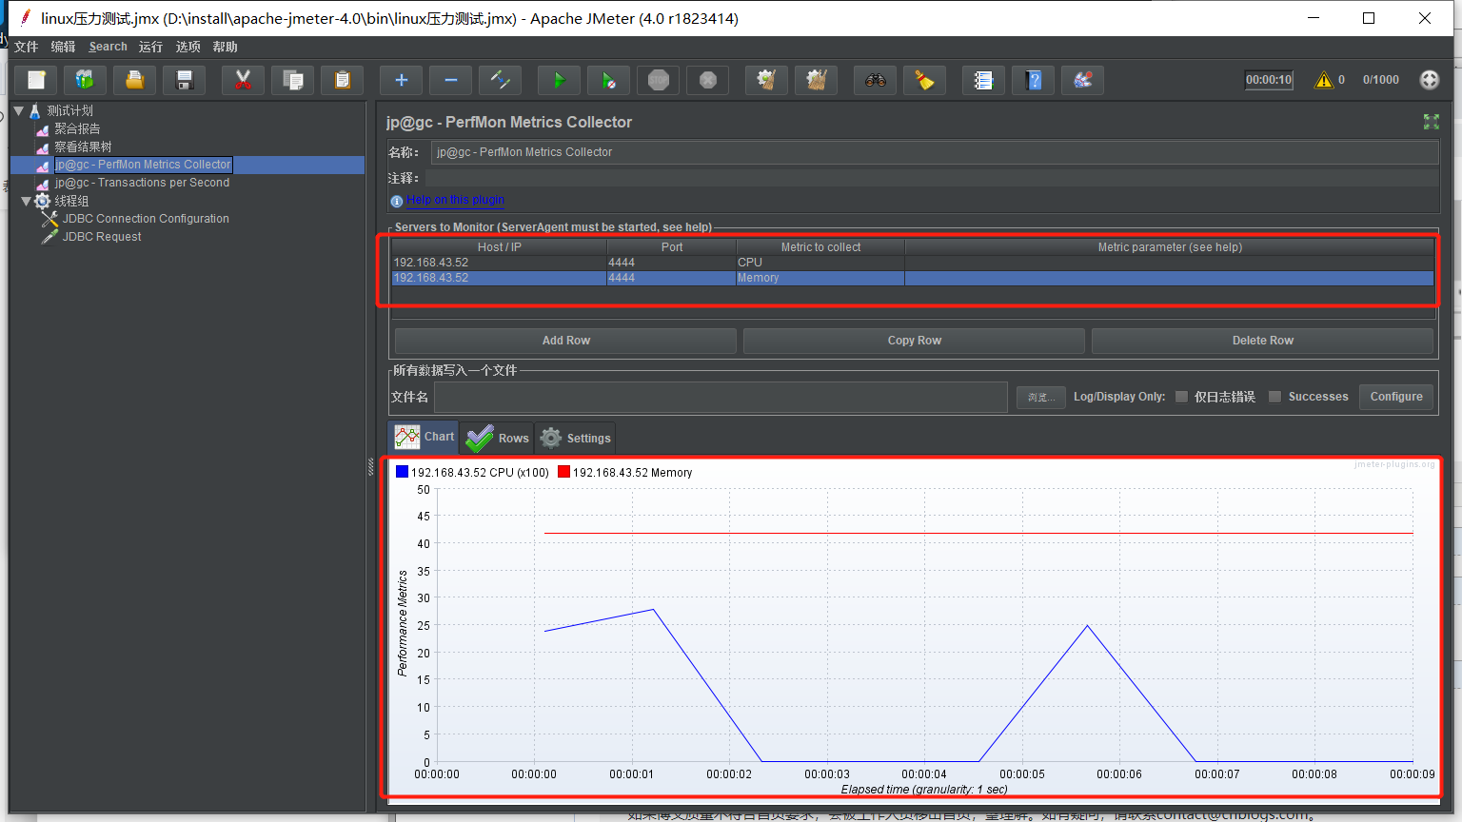Select the 线程组 tree item

pos(71,201)
